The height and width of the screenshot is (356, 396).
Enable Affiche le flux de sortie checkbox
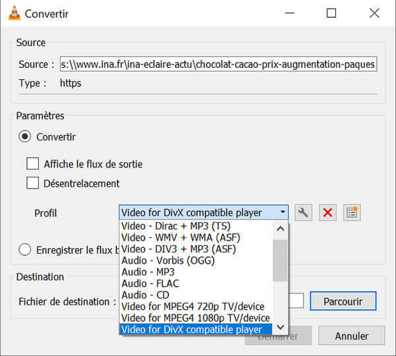(32, 163)
